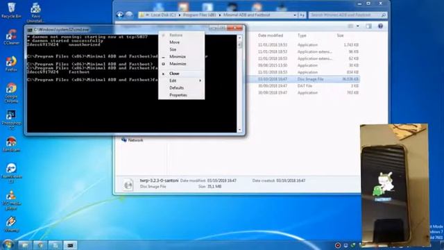
Task: Select Network in Explorer navigation pane
Action: pos(133,140)
